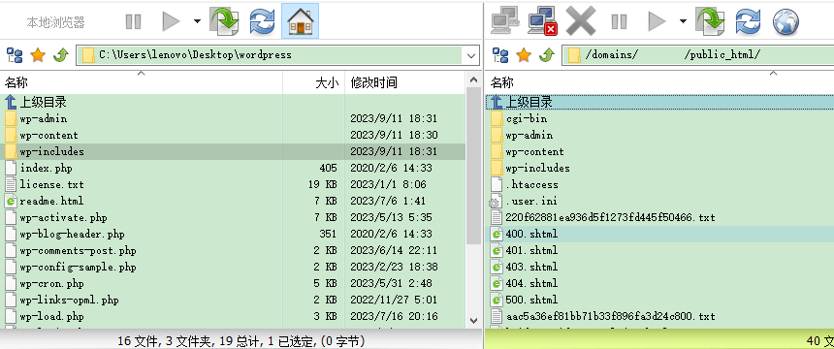Select the local wp-includes folder

pos(233,151)
